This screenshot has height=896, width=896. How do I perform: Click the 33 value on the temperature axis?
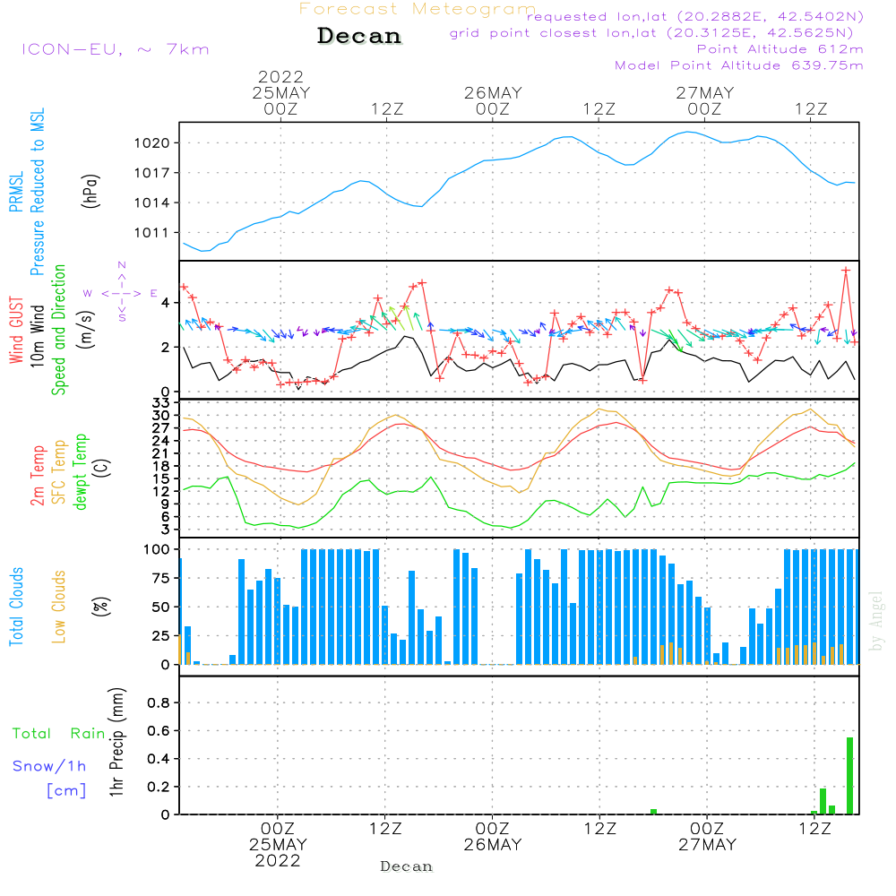click(x=161, y=403)
